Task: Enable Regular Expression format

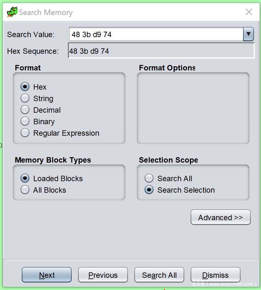Action: point(25,133)
